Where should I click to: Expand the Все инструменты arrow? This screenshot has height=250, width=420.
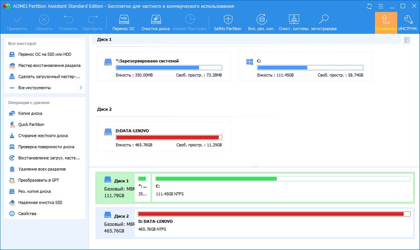click(81, 87)
